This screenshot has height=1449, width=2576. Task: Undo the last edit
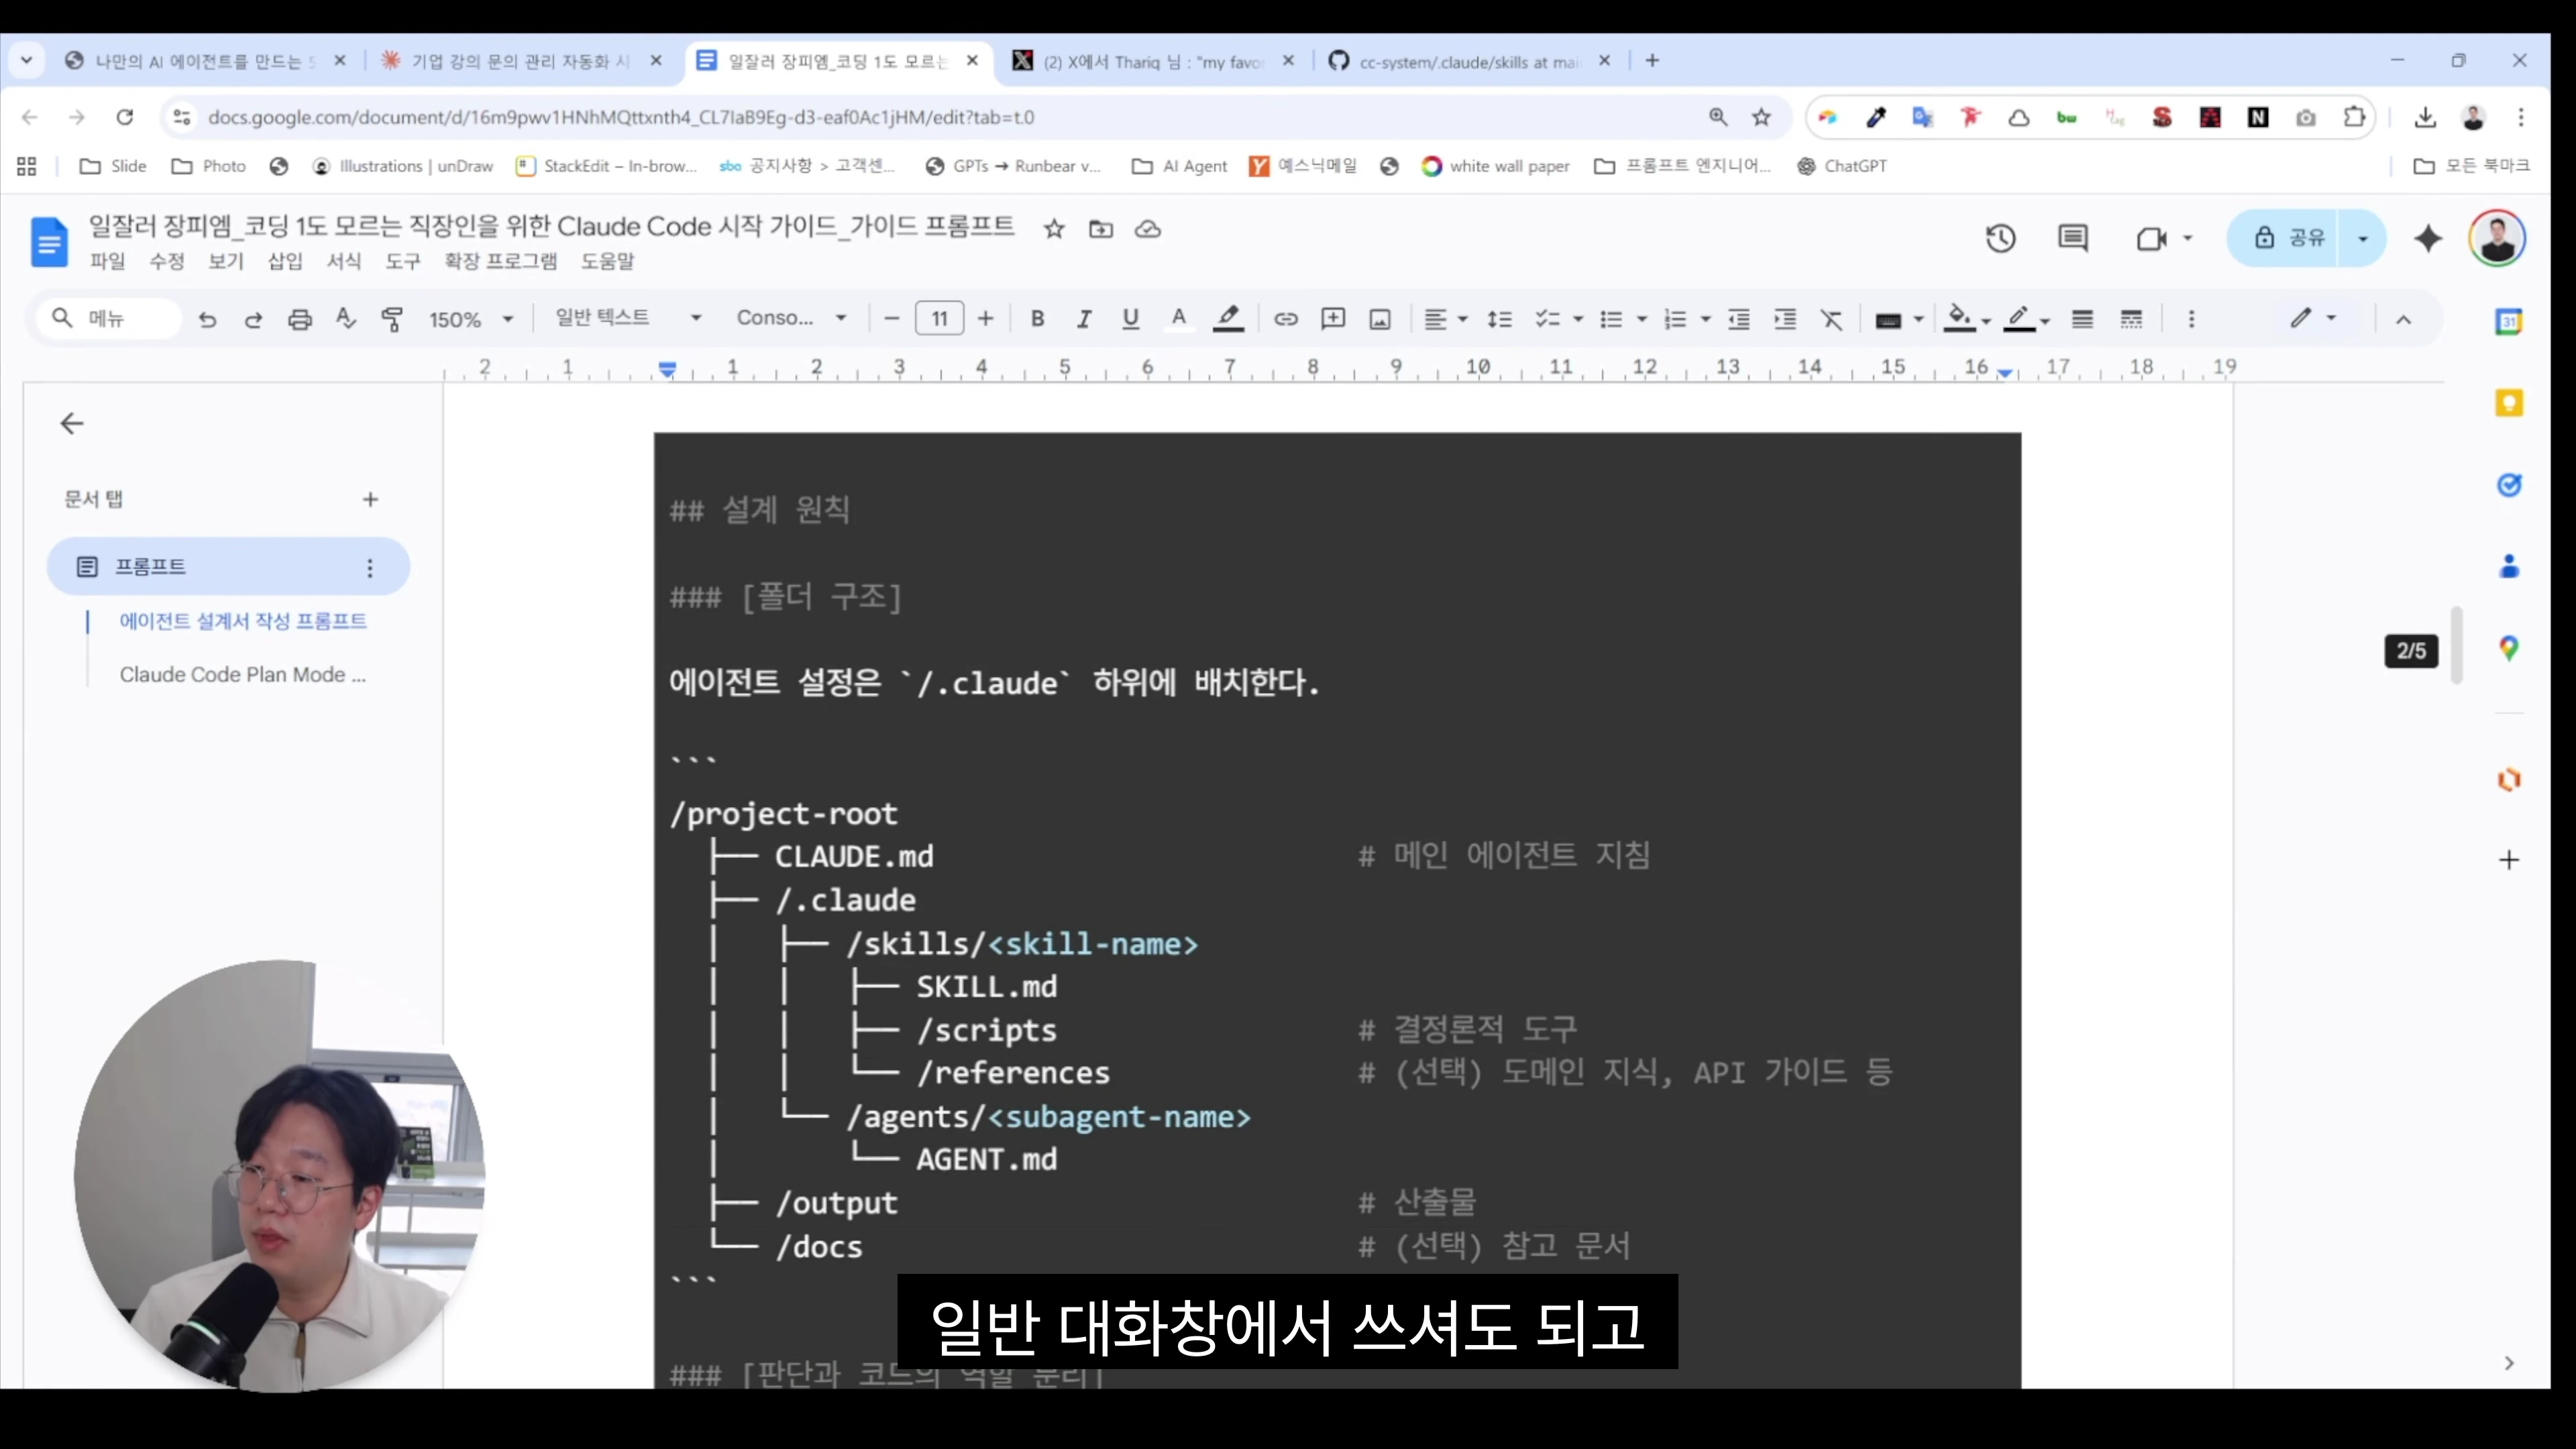click(x=207, y=319)
